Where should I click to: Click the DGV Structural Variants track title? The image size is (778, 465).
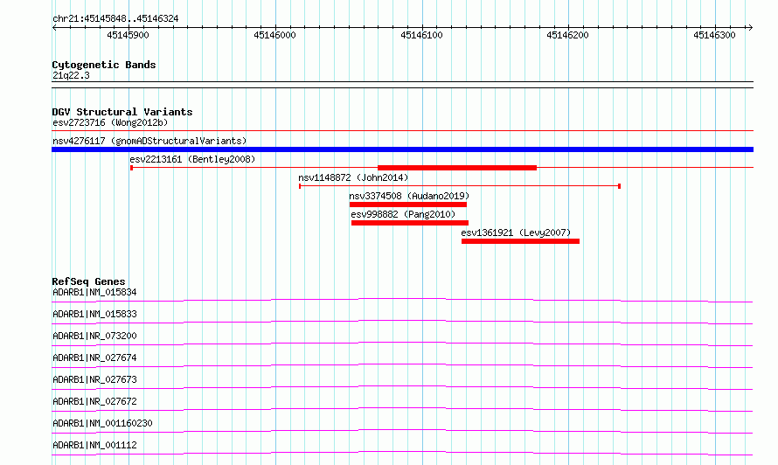coord(122,112)
